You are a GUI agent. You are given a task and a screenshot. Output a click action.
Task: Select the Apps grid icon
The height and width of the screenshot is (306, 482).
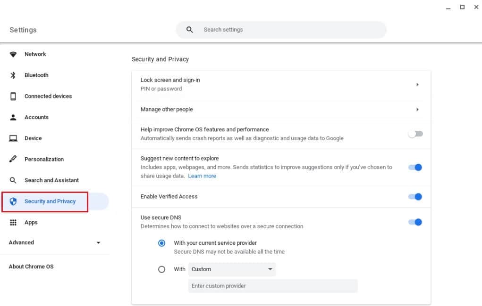point(13,222)
